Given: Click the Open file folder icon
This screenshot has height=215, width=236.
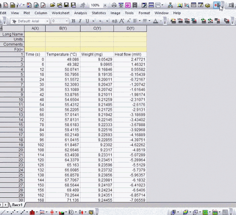Looking at the screenshot, I should [52, 5].
